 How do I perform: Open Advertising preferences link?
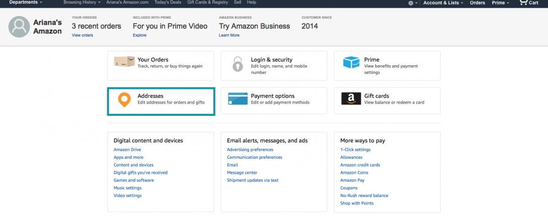pos(250,150)
